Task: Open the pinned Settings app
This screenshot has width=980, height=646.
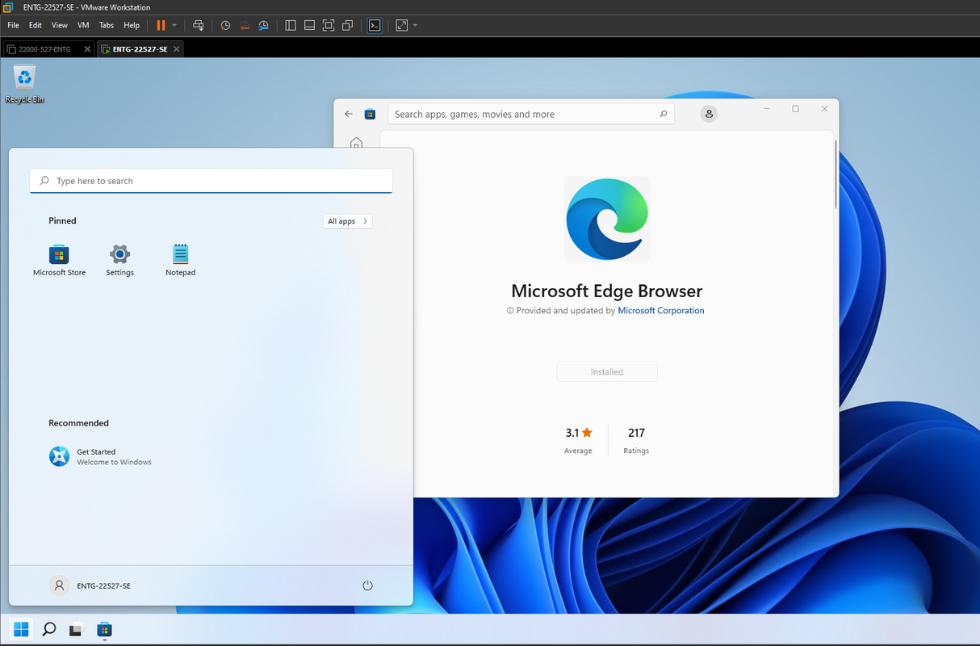Action: 119,261
